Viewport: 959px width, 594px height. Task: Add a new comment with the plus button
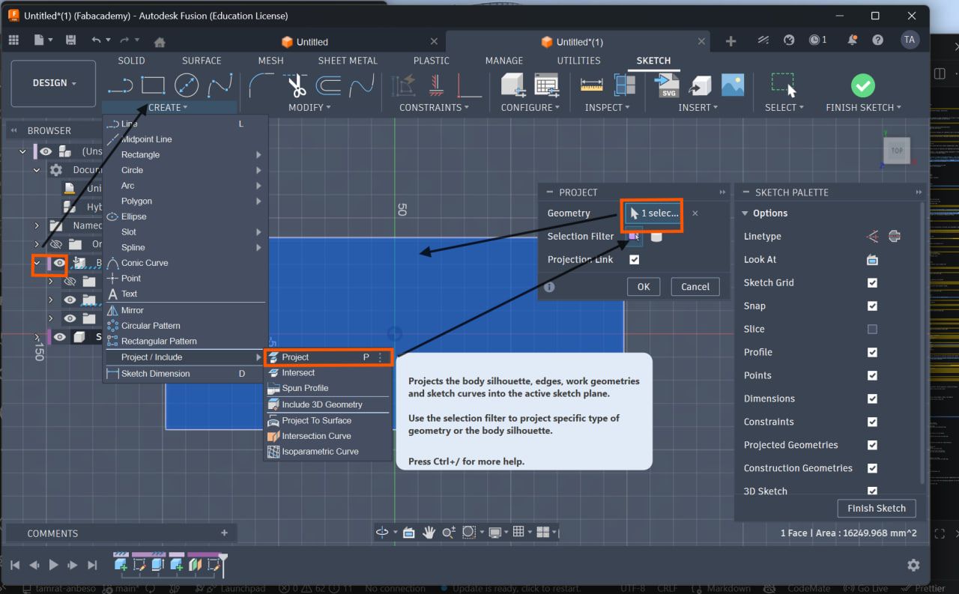(x=224, y=533)
